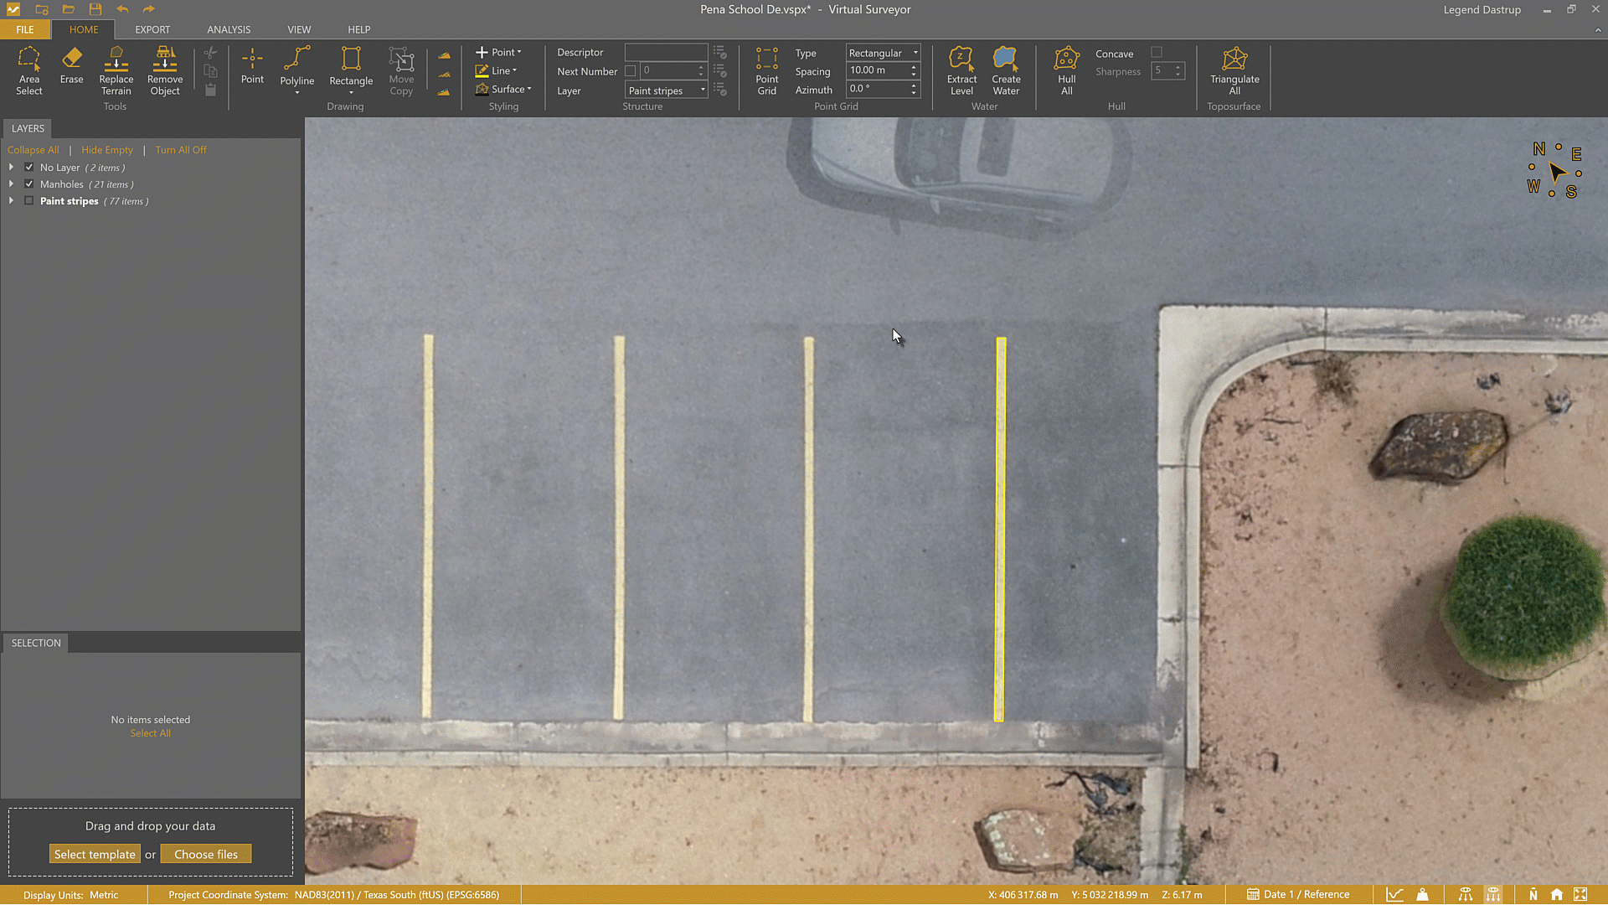The width and height of the screenshot is (1608, 905).
Task: Click the Select template button
Action: click(x=95, y=853)
